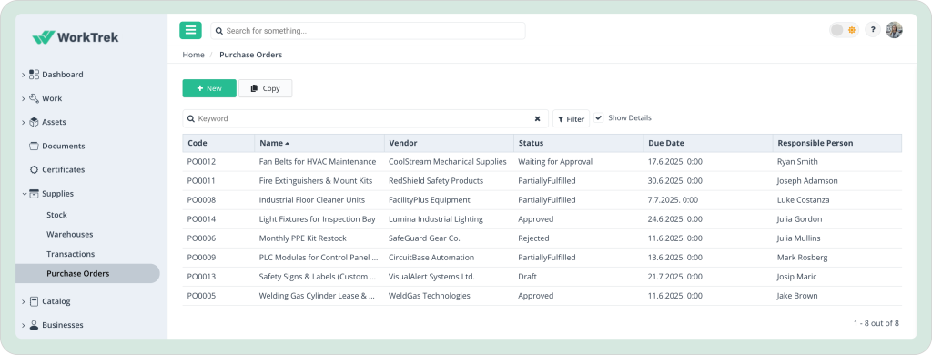The height and width of the screenshot is (355, 932).
Task: Select Fire Extinguishers & Mount Kits row
Action: (x=542, y=181)
